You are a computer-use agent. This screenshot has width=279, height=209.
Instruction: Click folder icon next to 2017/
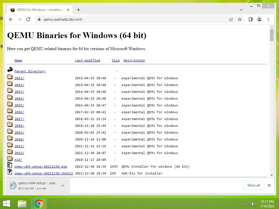tap(10, 118)
